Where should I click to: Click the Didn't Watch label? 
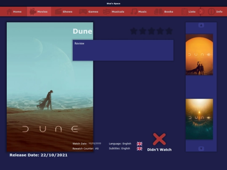[159, 149]
